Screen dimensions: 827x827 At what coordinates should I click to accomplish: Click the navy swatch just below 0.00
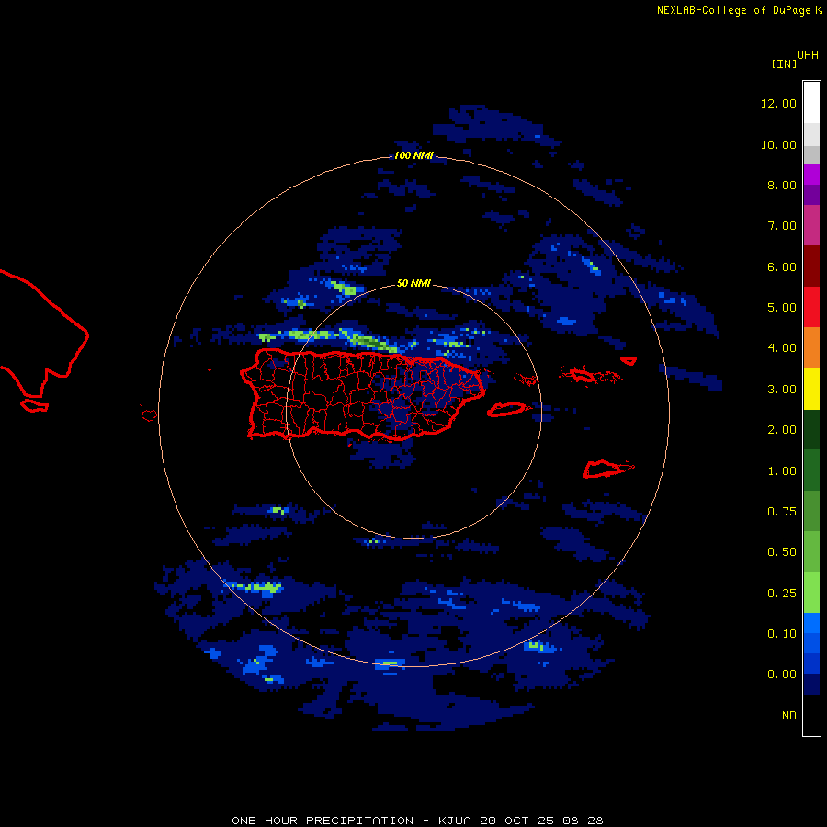(811, 684)
